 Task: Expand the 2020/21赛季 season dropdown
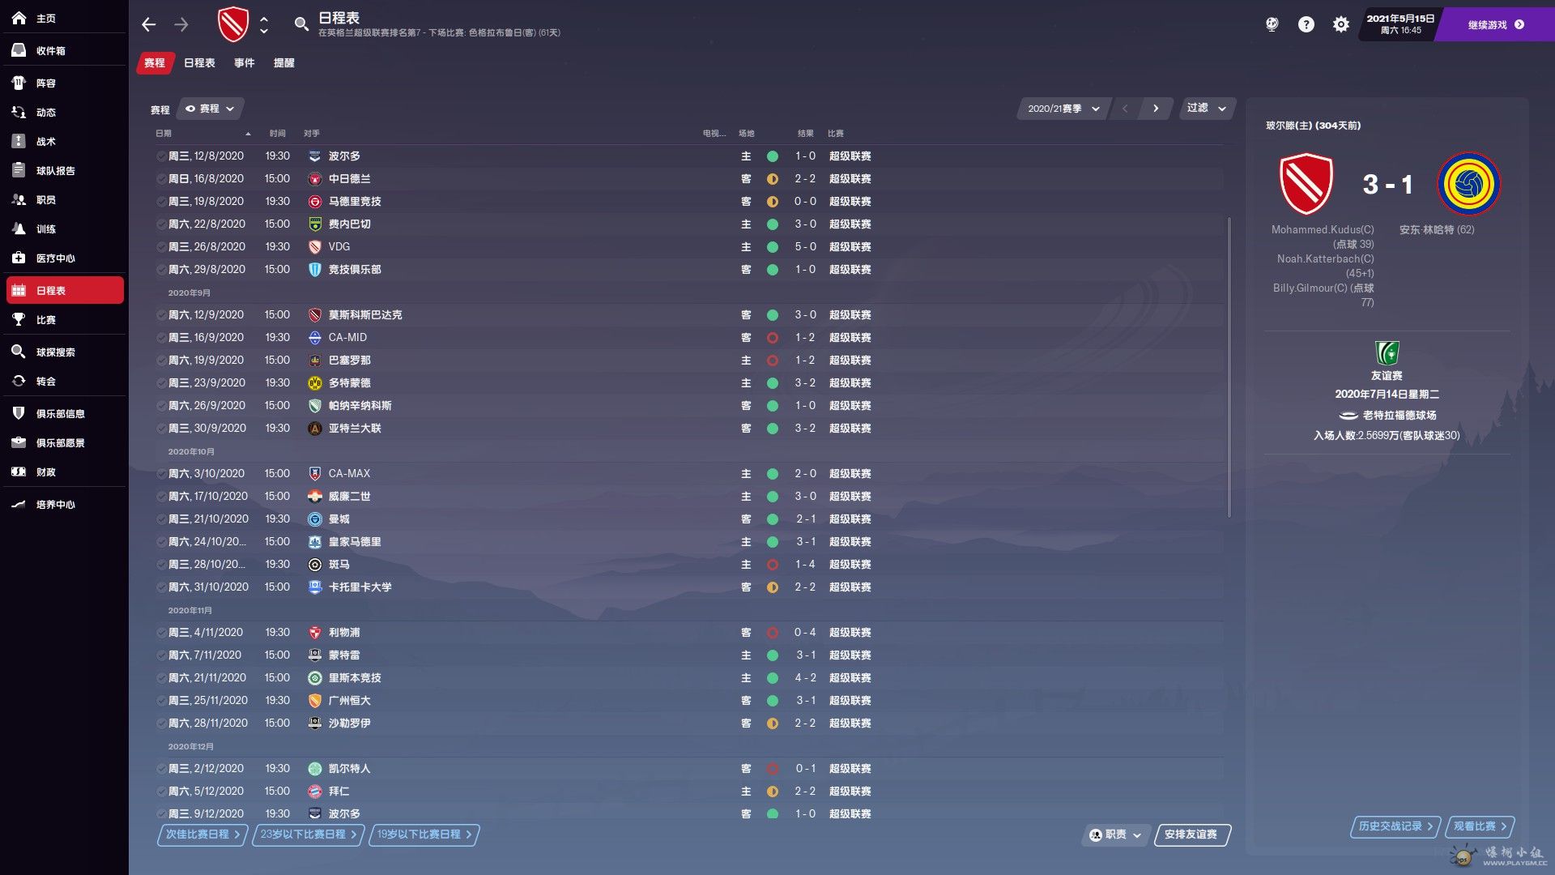1063,109
